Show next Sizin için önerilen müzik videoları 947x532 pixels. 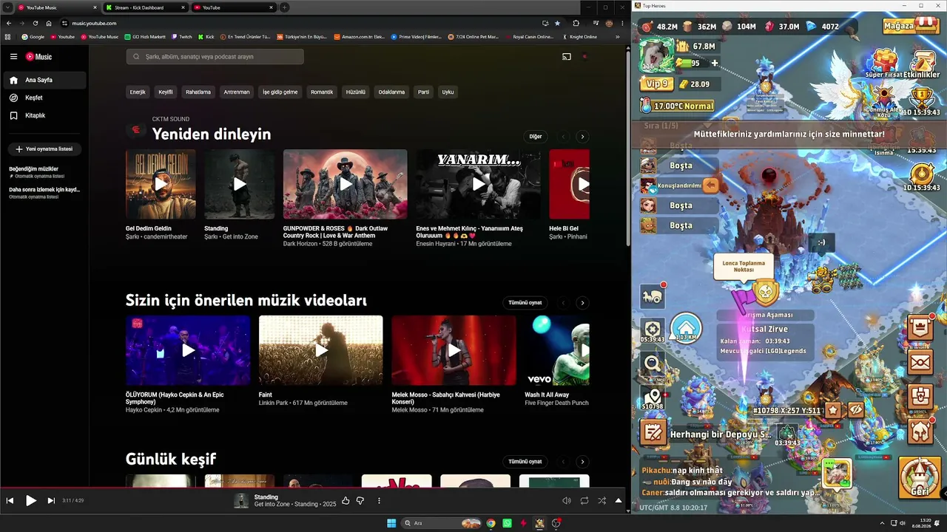tap(582, 303)
